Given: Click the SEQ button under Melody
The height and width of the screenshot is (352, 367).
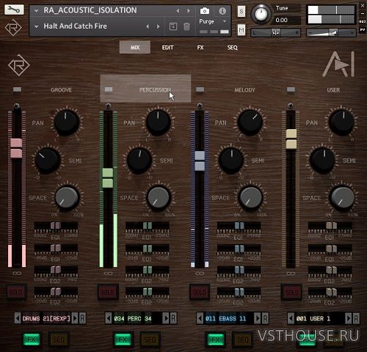Looking at the screenshot, I should click(243, 340).
